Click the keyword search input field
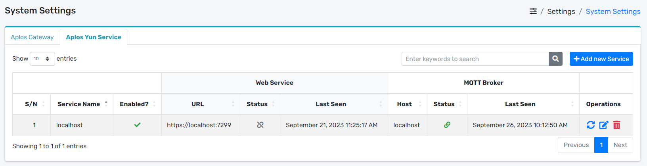 [475, 59]
